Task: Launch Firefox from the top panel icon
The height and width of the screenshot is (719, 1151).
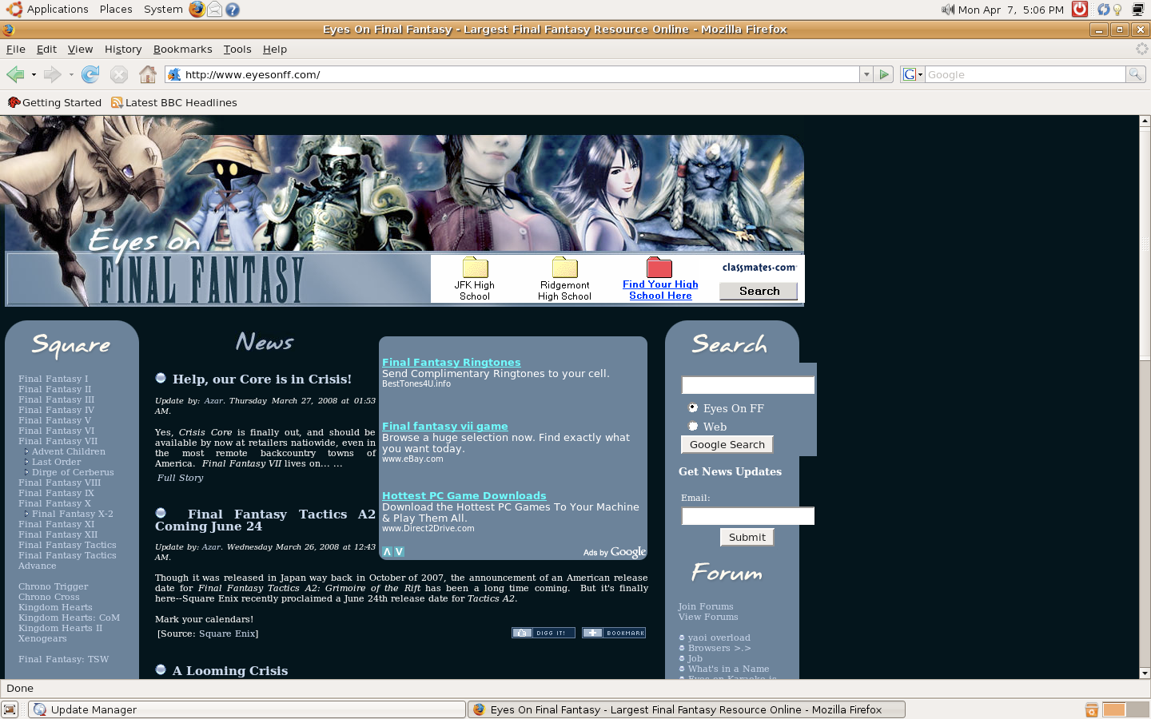Action: click(x=197, y=10)
